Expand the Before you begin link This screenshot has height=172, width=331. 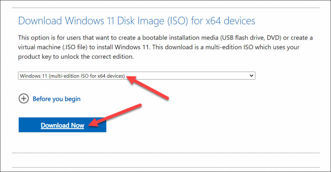tap(57, 99)
